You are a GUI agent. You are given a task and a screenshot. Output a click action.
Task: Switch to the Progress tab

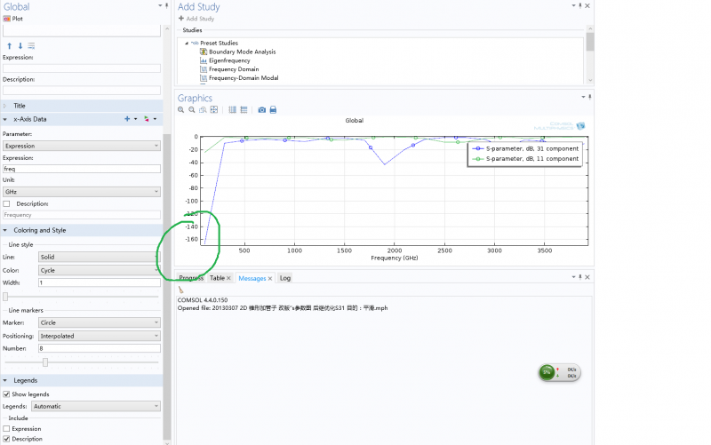click(191, 278)
